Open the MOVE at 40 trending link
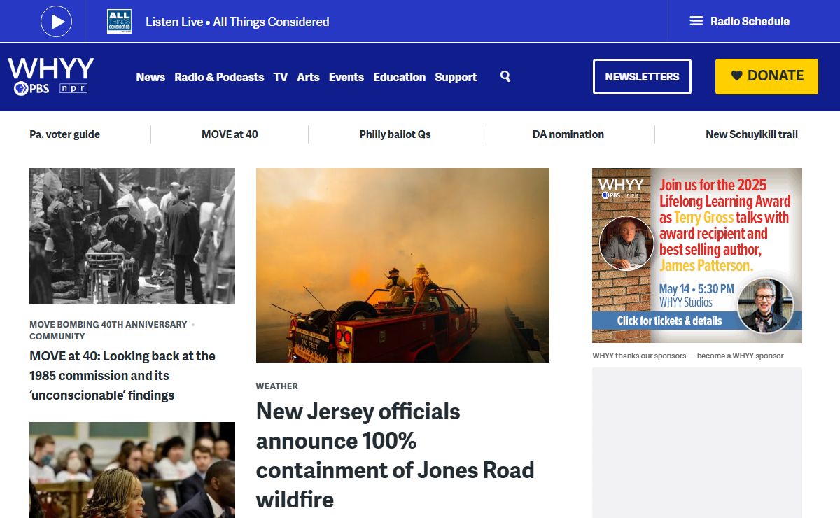 pyautogui.click(x=230, y=134)
